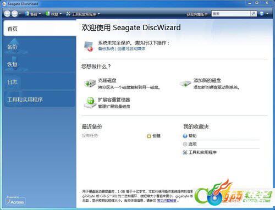Open the 扩展容量管理器 option

point(114,100)
